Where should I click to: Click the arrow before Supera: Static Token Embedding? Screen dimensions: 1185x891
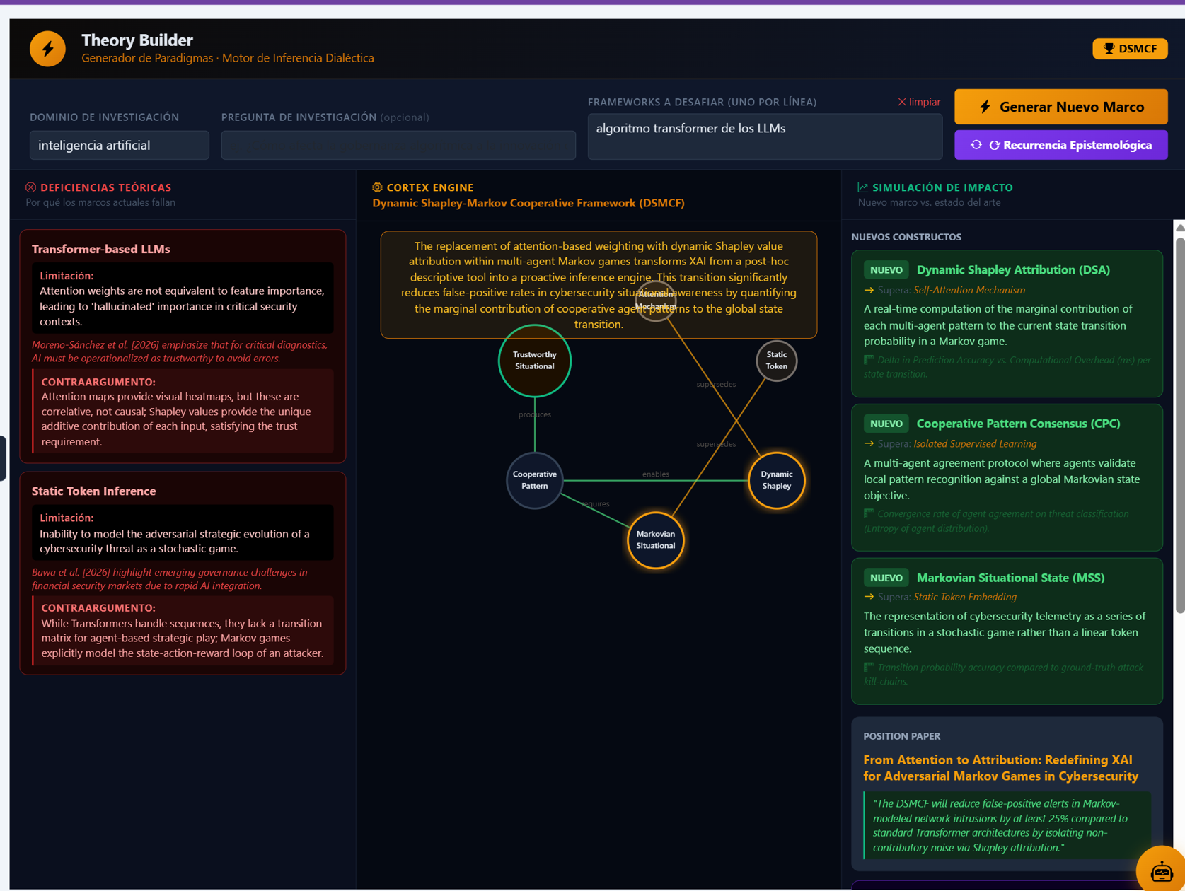[x=869, y=597]
